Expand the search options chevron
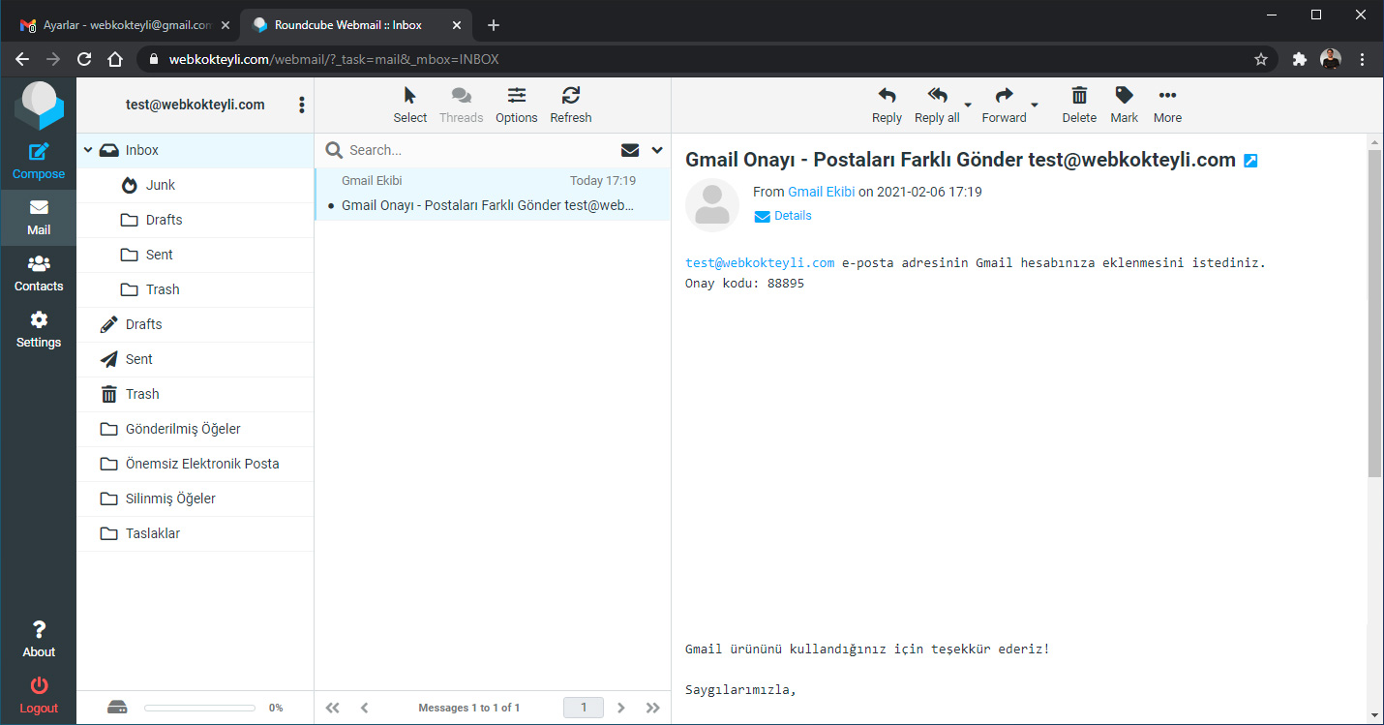 click(657, 150)
